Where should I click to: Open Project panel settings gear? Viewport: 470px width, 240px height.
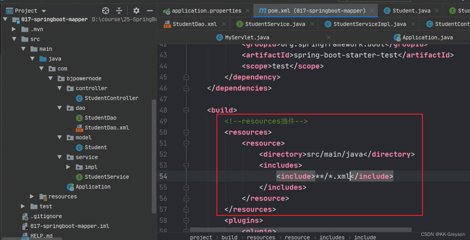click(136, 11)
